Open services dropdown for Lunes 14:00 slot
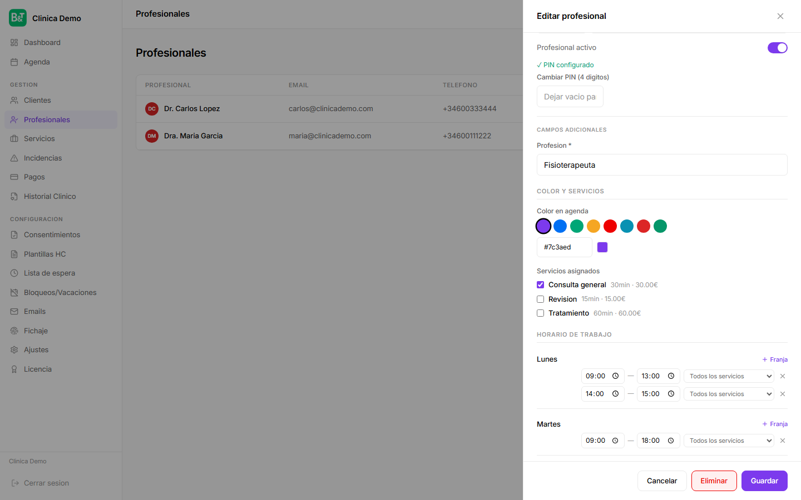 (x=729, y=394)
